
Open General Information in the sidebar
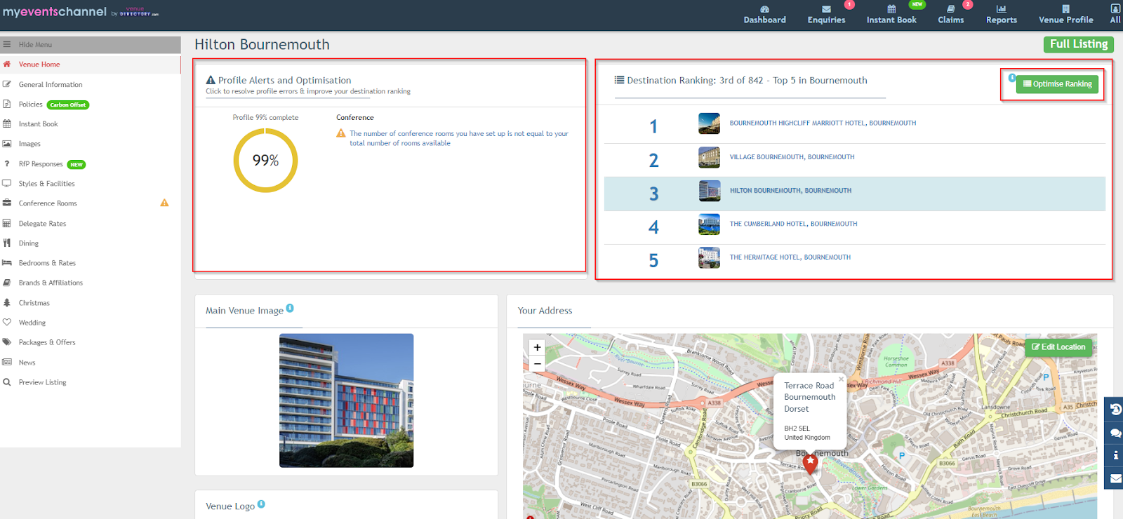[x=51, y=85]
